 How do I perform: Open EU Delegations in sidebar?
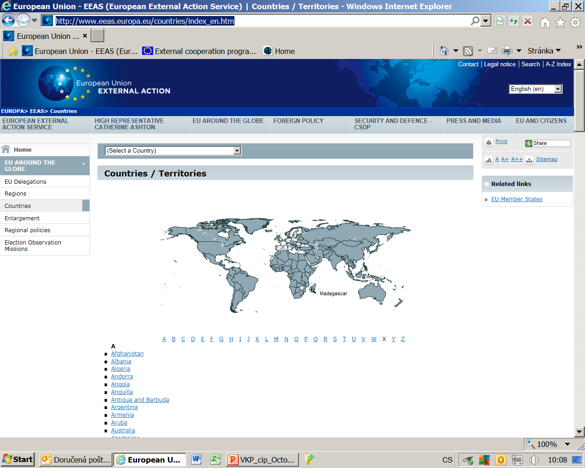point(26,181)
